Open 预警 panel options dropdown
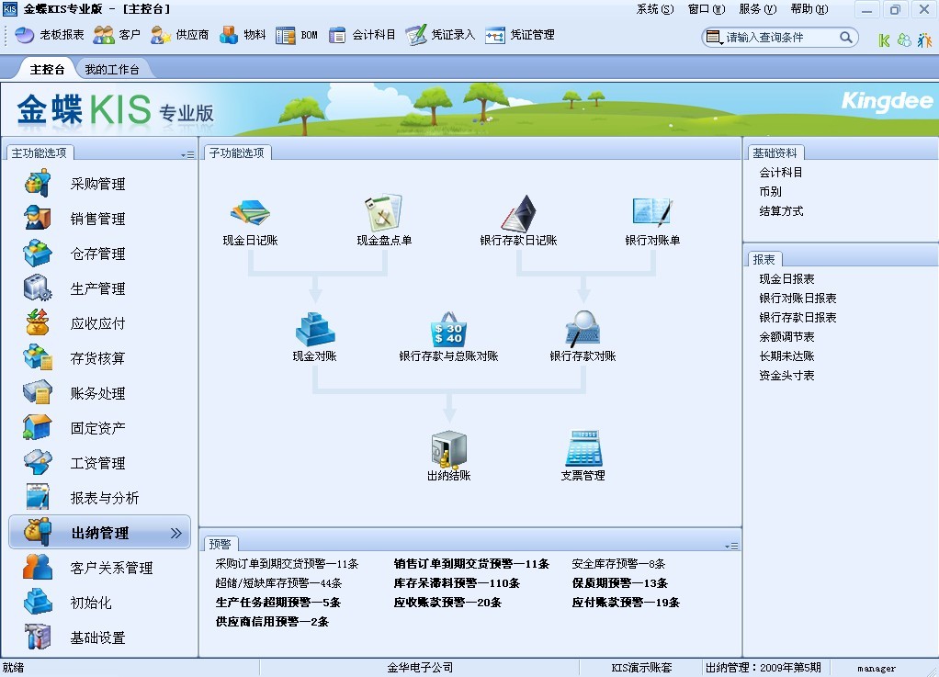The image size is (939, 677). click(x=731, y=546)
